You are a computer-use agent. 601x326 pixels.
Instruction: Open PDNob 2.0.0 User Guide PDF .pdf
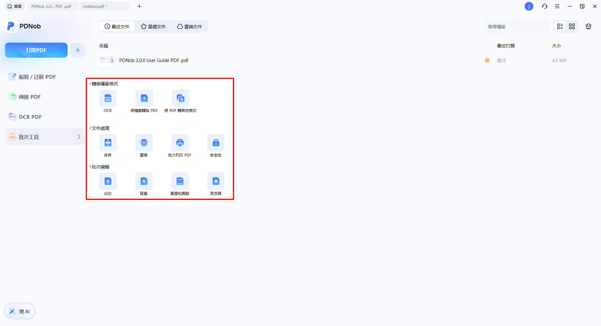pyautogui.click(x=154, y=60)
